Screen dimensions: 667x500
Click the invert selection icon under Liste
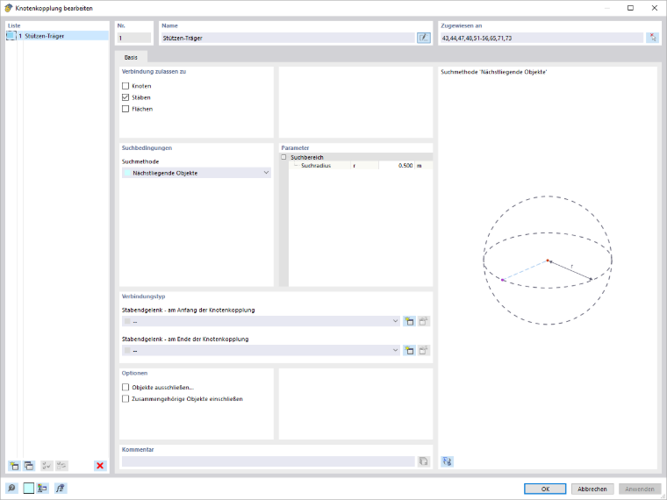(61, 466)
